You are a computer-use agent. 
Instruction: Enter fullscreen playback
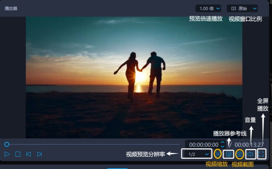[262, 154]
